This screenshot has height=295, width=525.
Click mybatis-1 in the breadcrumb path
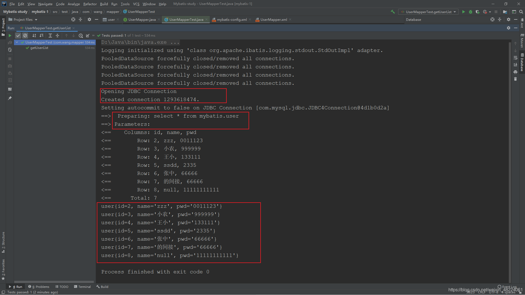coord(40,11)
